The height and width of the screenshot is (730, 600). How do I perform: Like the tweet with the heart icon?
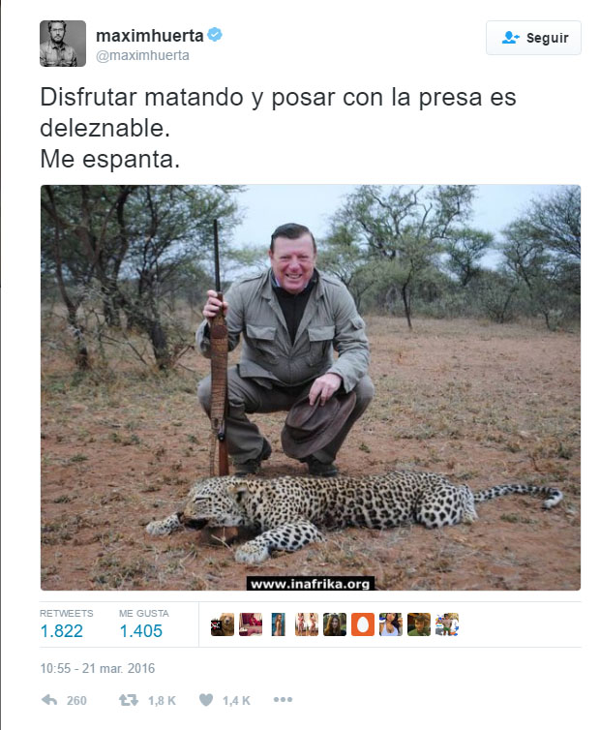(x=206, y=700)
